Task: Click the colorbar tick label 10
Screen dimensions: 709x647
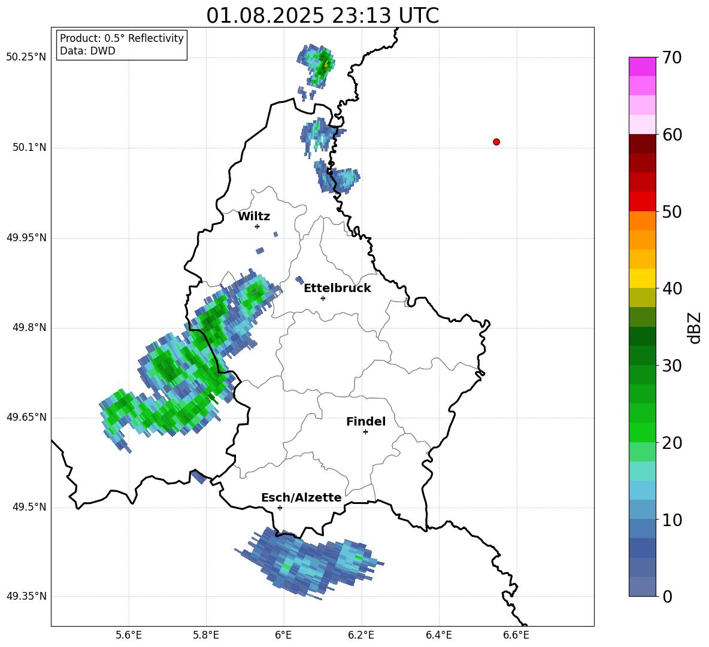Action: pos(672,520)
